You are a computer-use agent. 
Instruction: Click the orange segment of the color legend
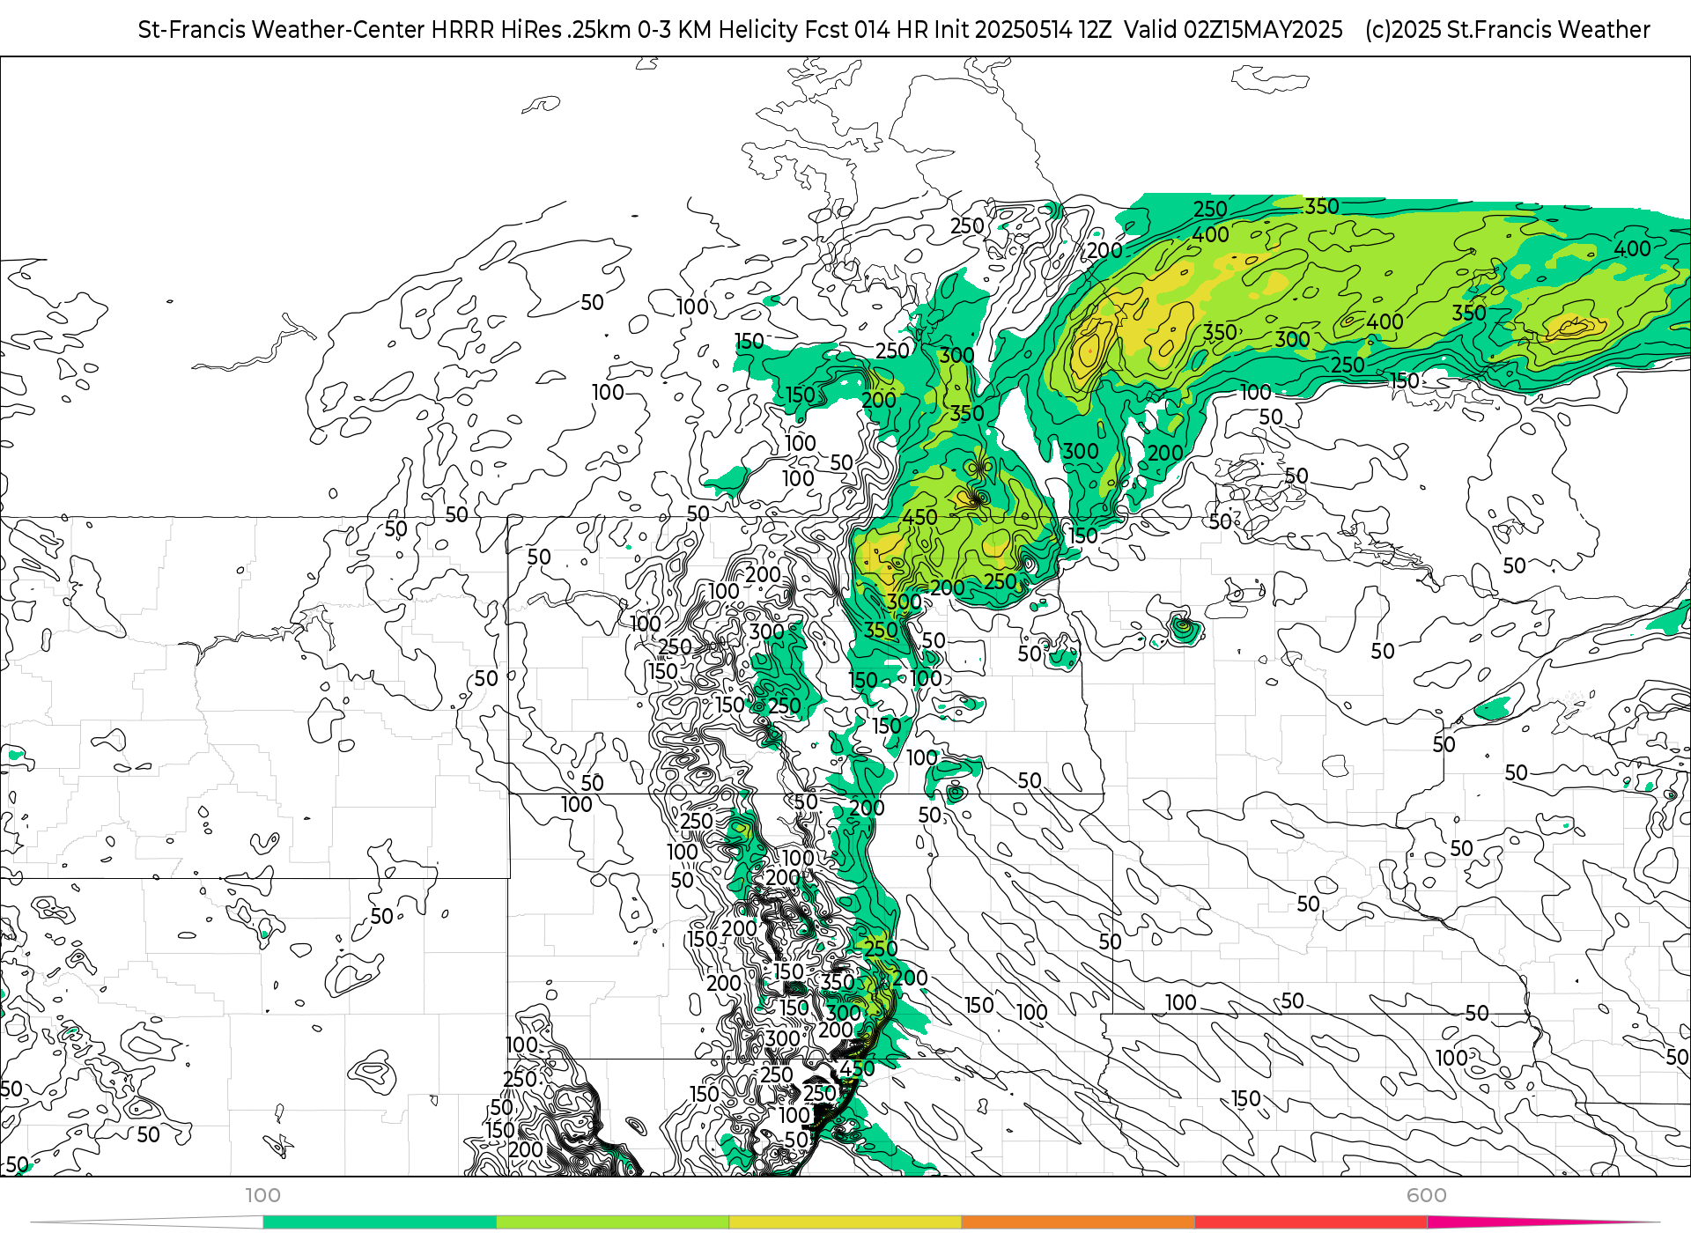point(1078,1222)
